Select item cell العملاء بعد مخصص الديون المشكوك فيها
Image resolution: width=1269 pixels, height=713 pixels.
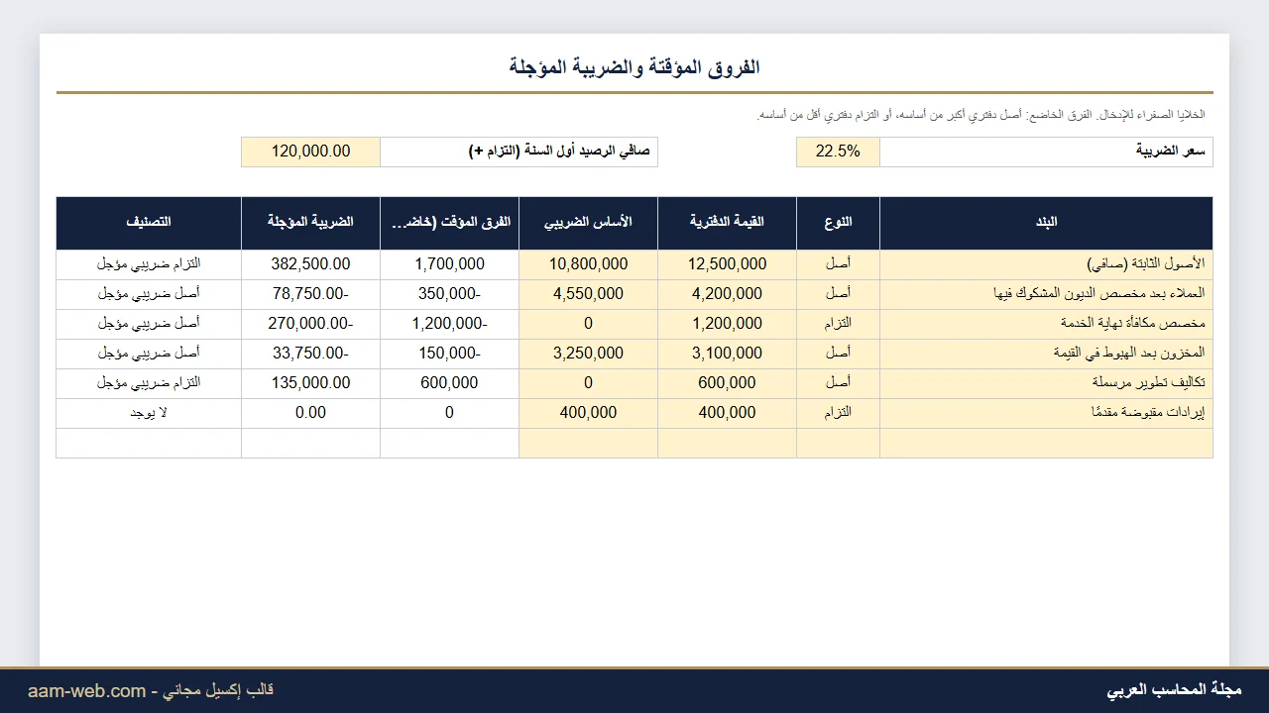pyautogui.click(x=1046, y=294)
